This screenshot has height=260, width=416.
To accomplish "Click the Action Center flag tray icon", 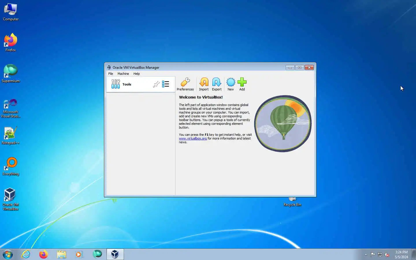I will tap(373, 255).
